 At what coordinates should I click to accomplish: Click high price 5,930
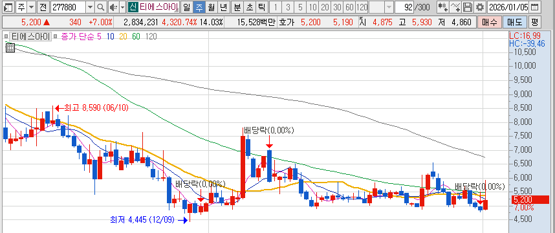click(x=422, y=23)
